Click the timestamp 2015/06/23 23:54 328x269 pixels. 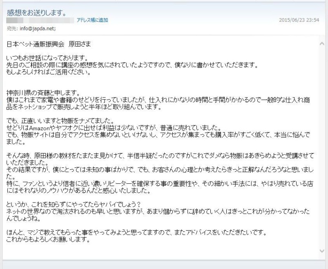[x=299, y=20]
